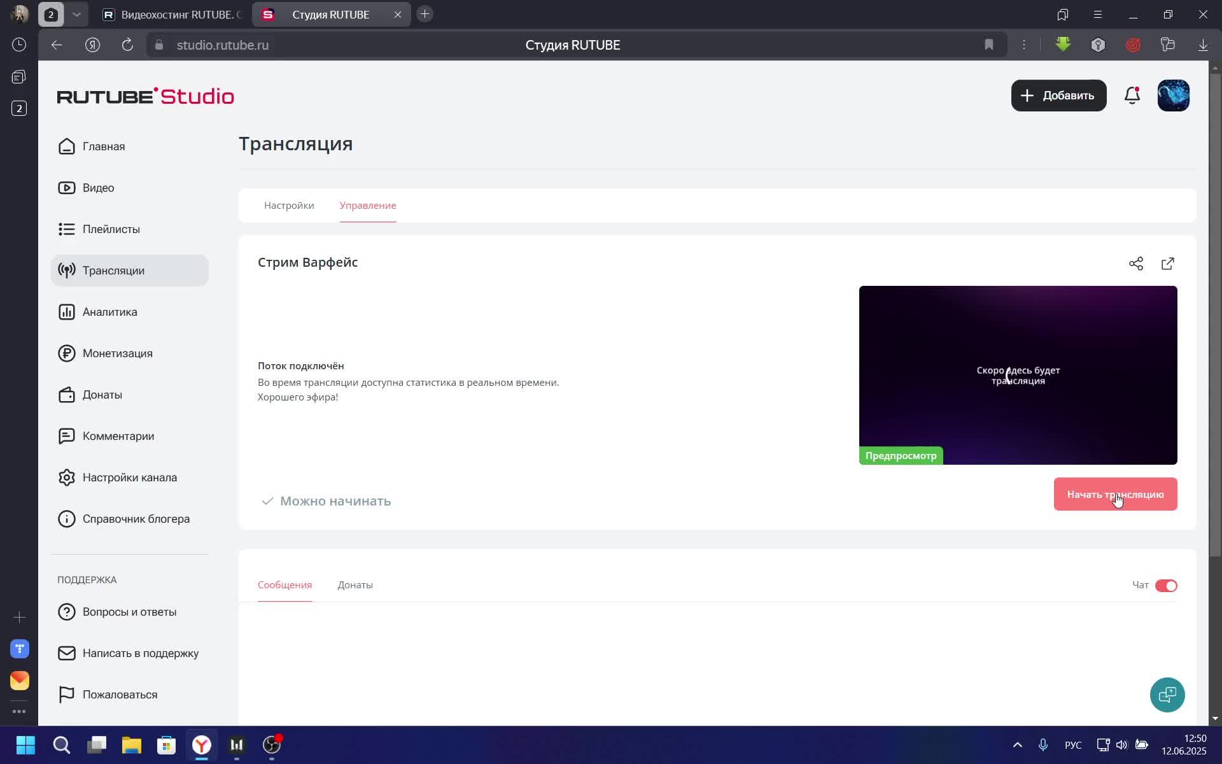Open the Донаты section in the sidebar
Screen dimensions: 1222x764
tap(102, 394)
